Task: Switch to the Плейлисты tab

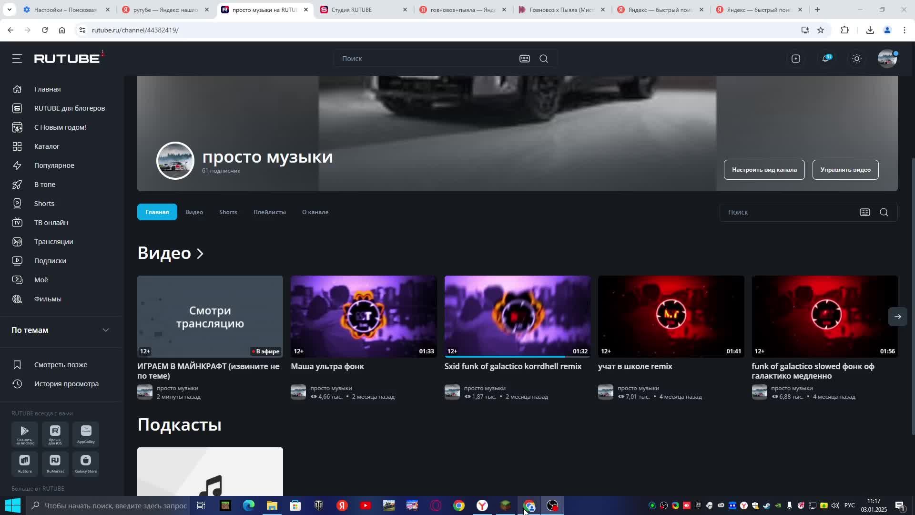Action: click(x=270, y=212)
